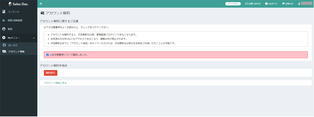Viewport: 314px width, 117px height.
Task: Click the grayed-out user name
Action: (307, 3)
